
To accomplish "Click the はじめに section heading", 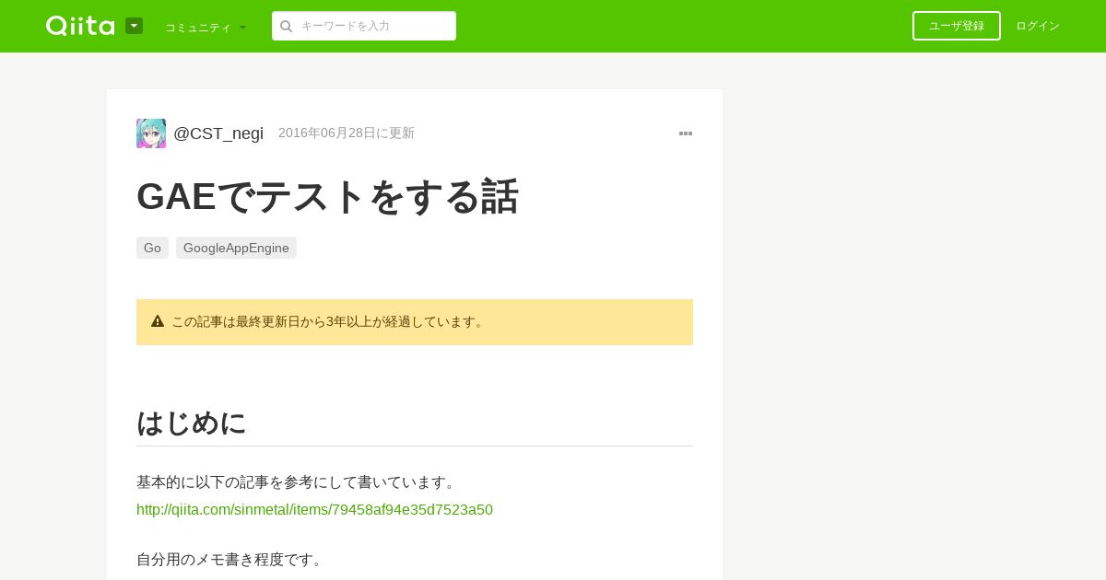I will point(192,423).
